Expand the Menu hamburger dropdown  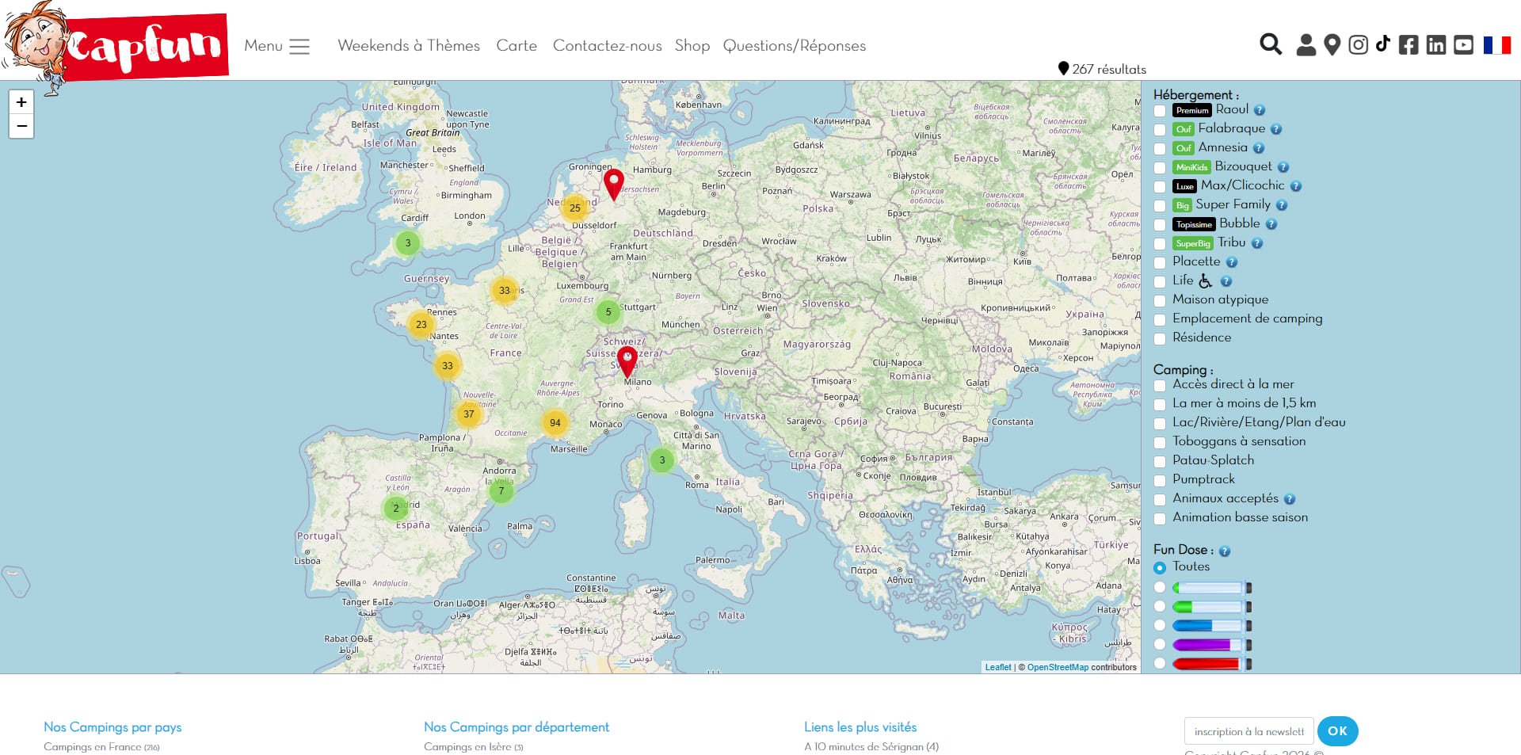(276, 46)
